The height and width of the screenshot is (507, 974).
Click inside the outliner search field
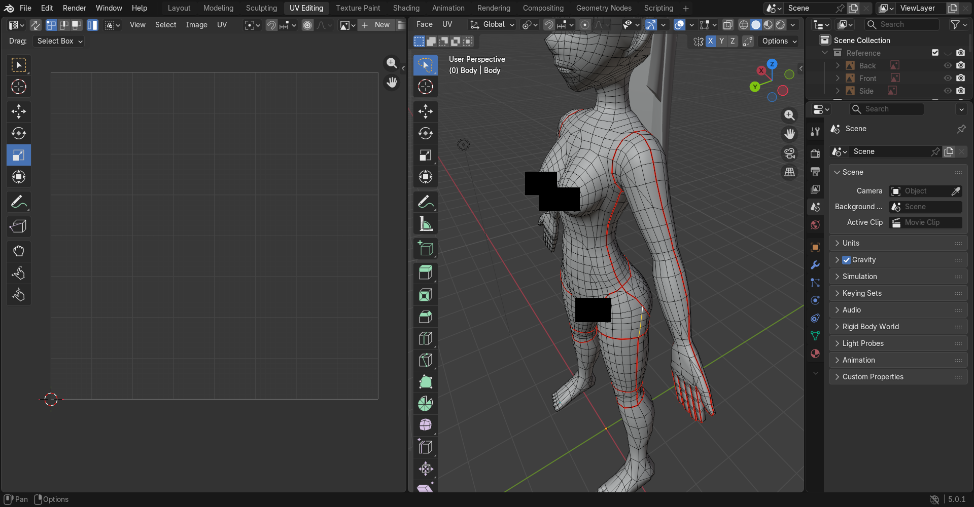[901, 24]
